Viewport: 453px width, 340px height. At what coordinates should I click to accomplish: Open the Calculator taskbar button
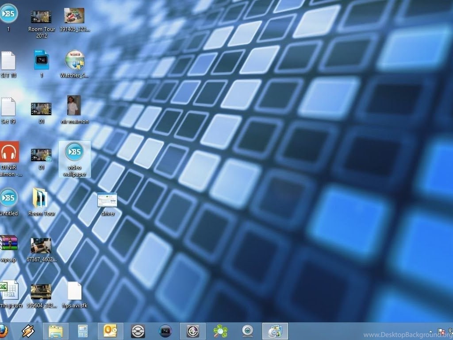(x=83, y=331)
